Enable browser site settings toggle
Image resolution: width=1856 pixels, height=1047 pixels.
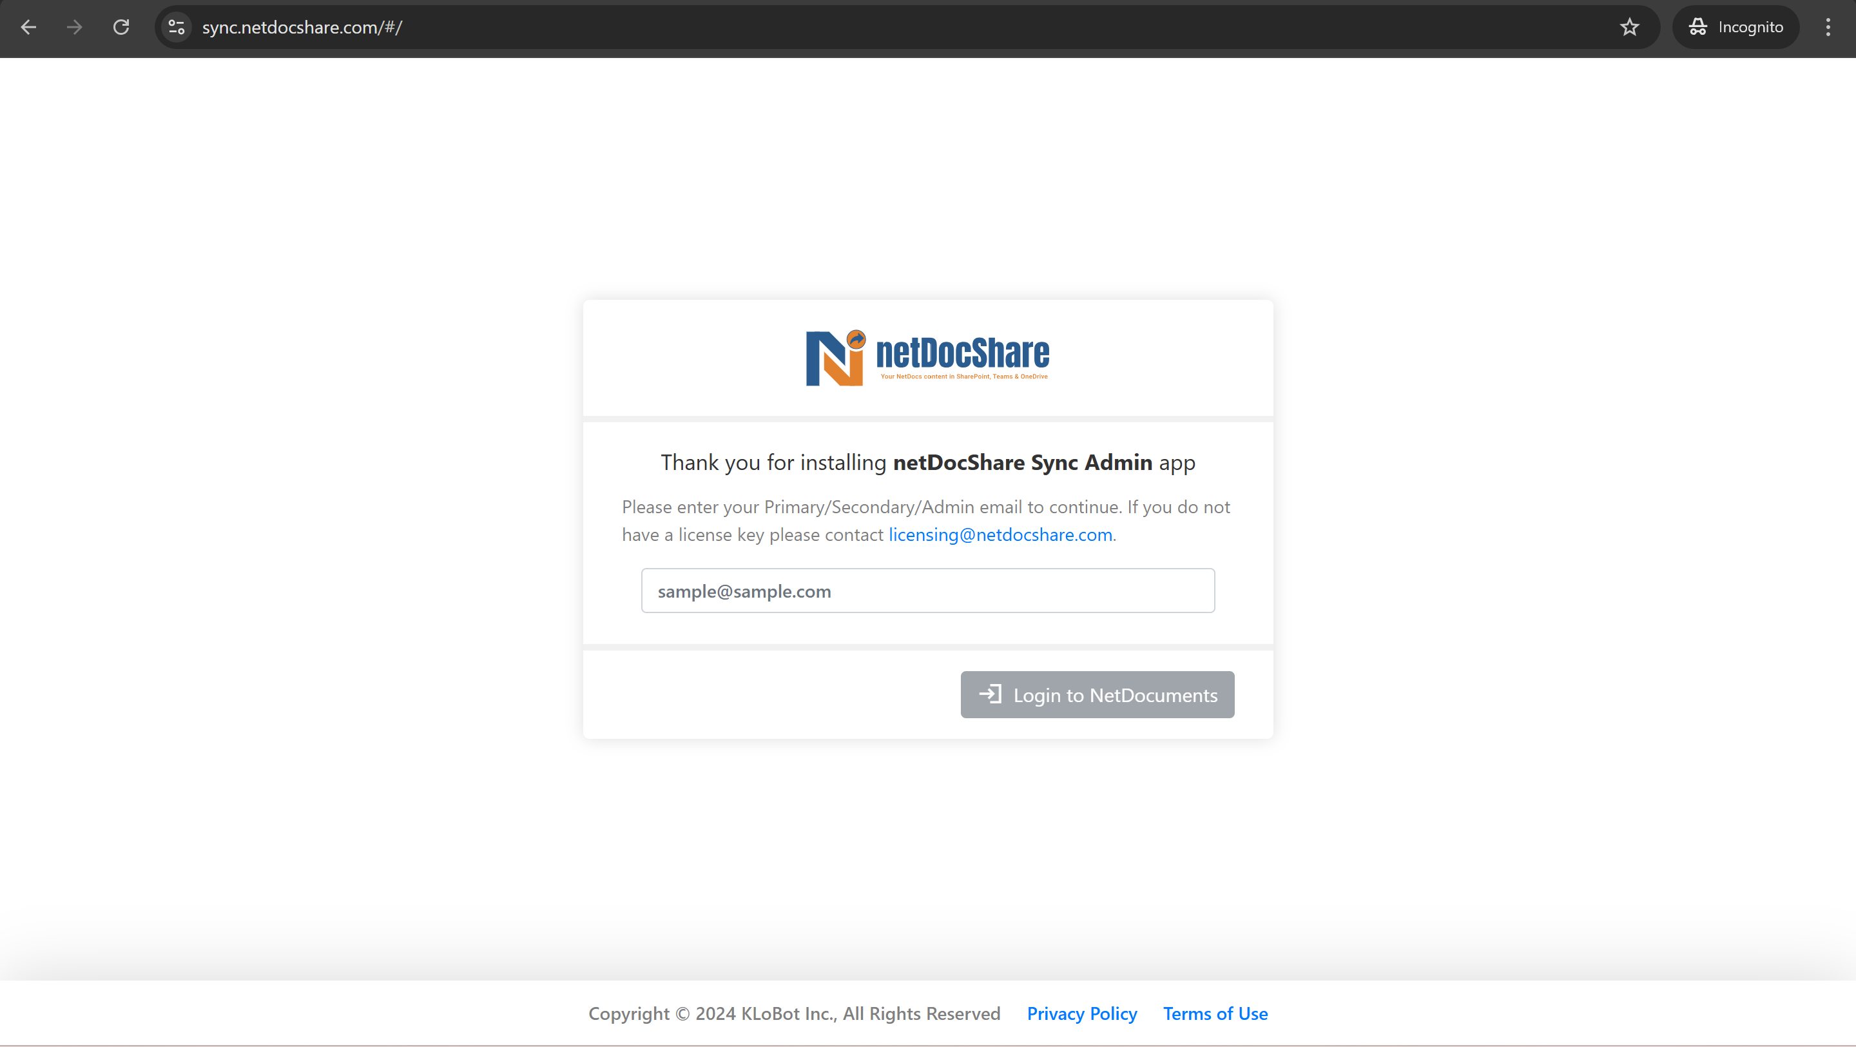pyautogui.click(x=177, y=27)
